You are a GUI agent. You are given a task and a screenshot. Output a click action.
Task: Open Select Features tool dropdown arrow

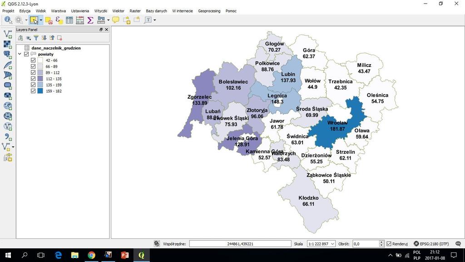[x=41, y=20]
